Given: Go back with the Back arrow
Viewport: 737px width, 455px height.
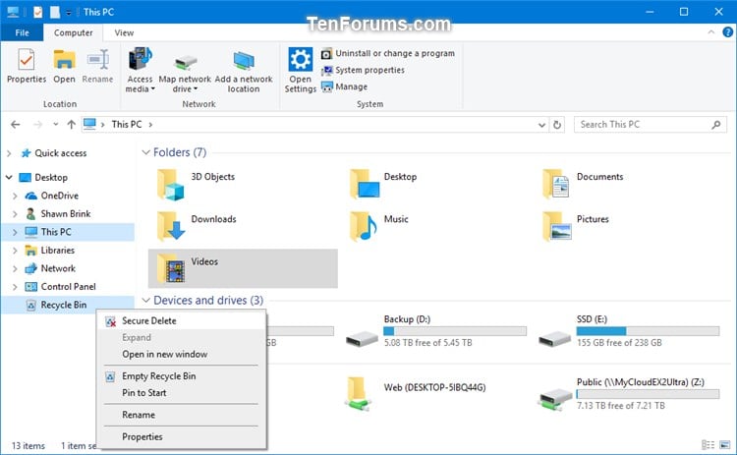Looking at the screenshot, I should pos(16,125).
